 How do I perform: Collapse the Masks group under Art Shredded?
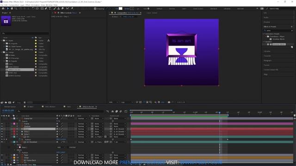tap(15, 145)
